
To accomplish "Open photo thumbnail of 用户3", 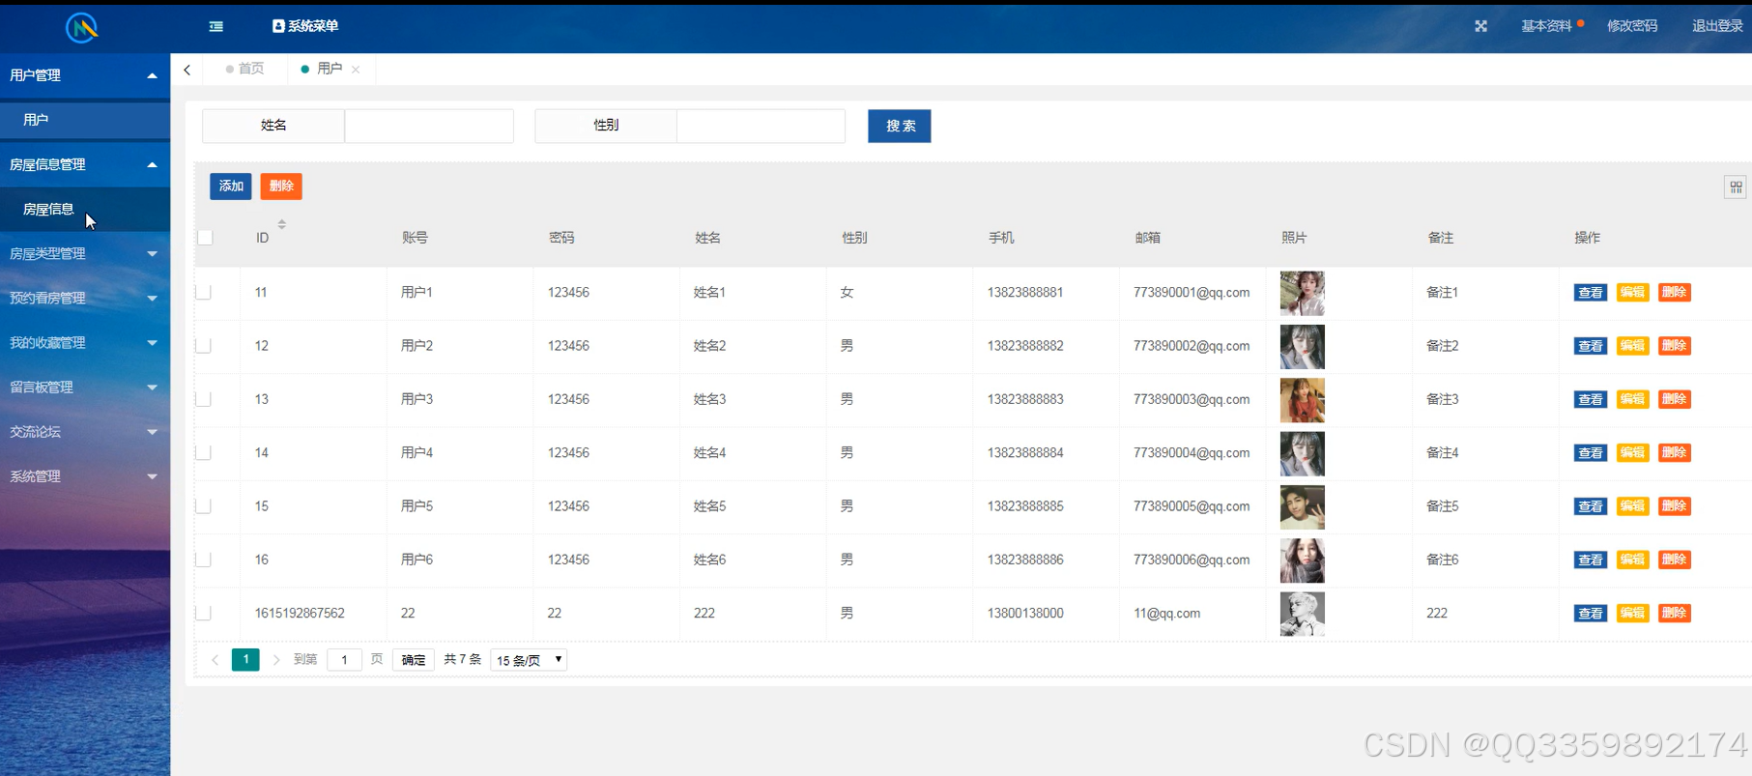I will pos(1302,400).
